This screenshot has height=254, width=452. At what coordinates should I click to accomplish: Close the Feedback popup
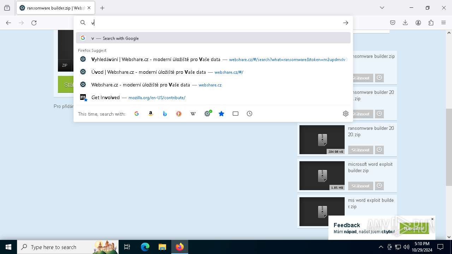click(432, 219)
